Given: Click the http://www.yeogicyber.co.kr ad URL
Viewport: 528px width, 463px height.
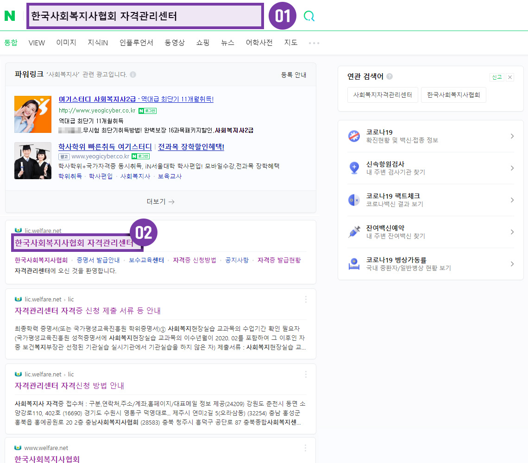Looking at the screenshot, I should pyautogui.click(x=97, y=111).
